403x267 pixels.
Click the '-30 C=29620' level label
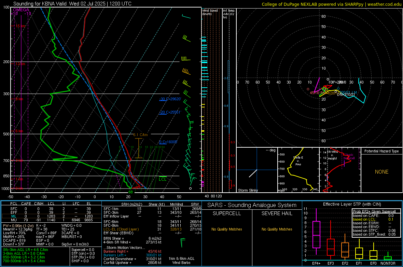click(x=170, y=99)
